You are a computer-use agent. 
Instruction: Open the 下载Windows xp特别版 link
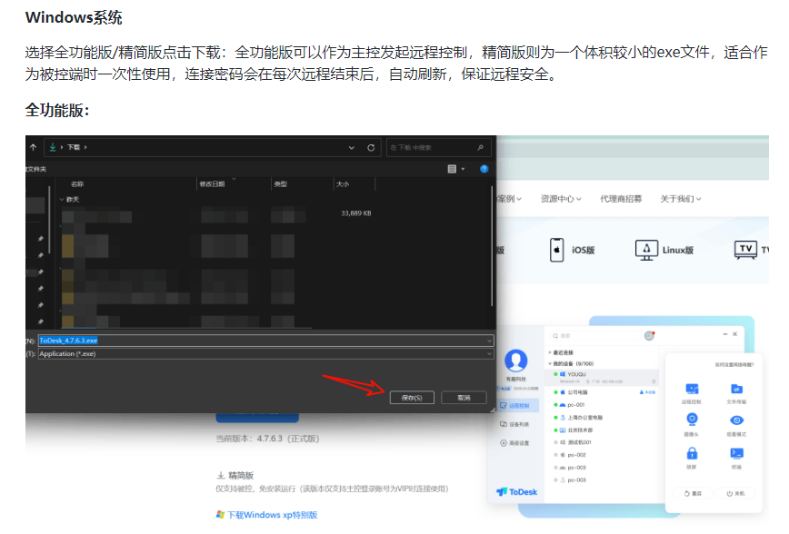coord(266,515)
